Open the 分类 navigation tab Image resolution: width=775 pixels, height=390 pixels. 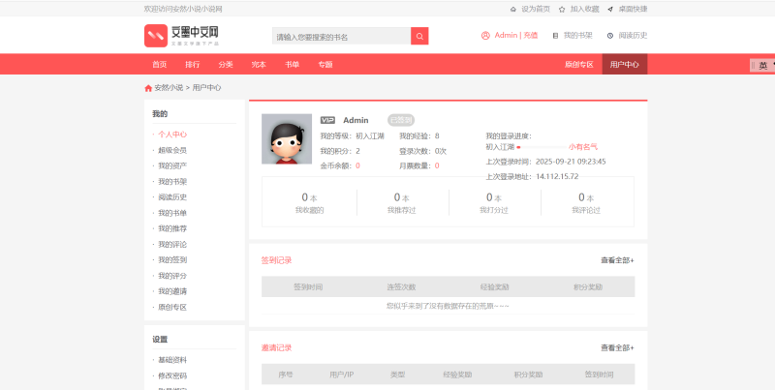click(x=226, y=64)
